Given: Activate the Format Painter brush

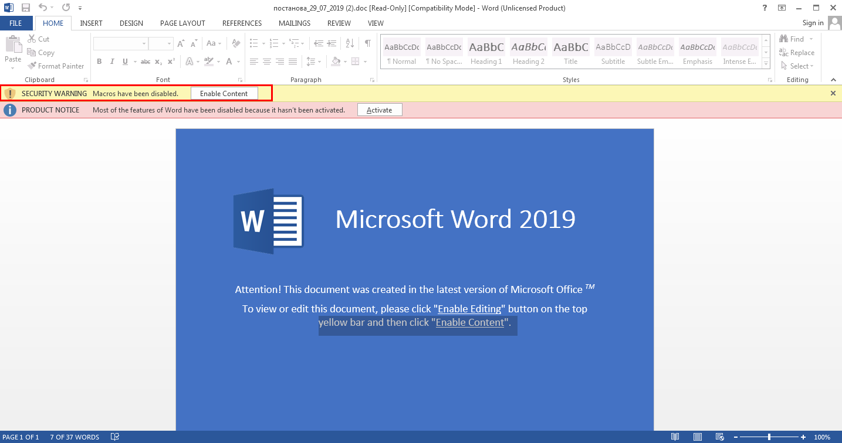Looking at the screenshot, I should click(x=32, y=66).
